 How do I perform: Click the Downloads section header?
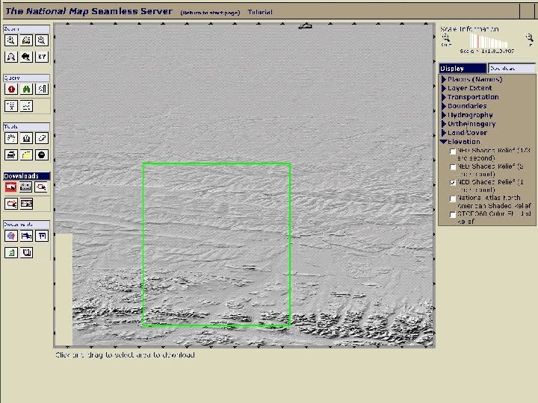[26, 176]
